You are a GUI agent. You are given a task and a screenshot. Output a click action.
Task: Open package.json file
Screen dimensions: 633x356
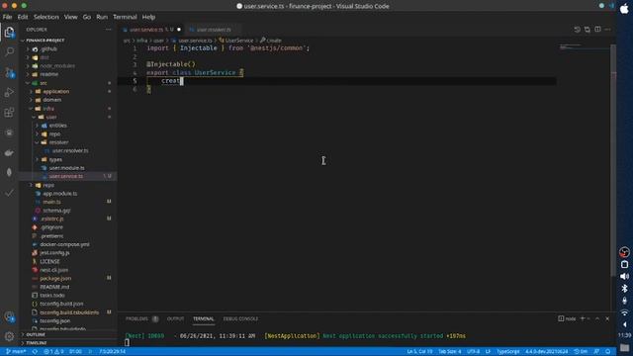pos(55,279)
